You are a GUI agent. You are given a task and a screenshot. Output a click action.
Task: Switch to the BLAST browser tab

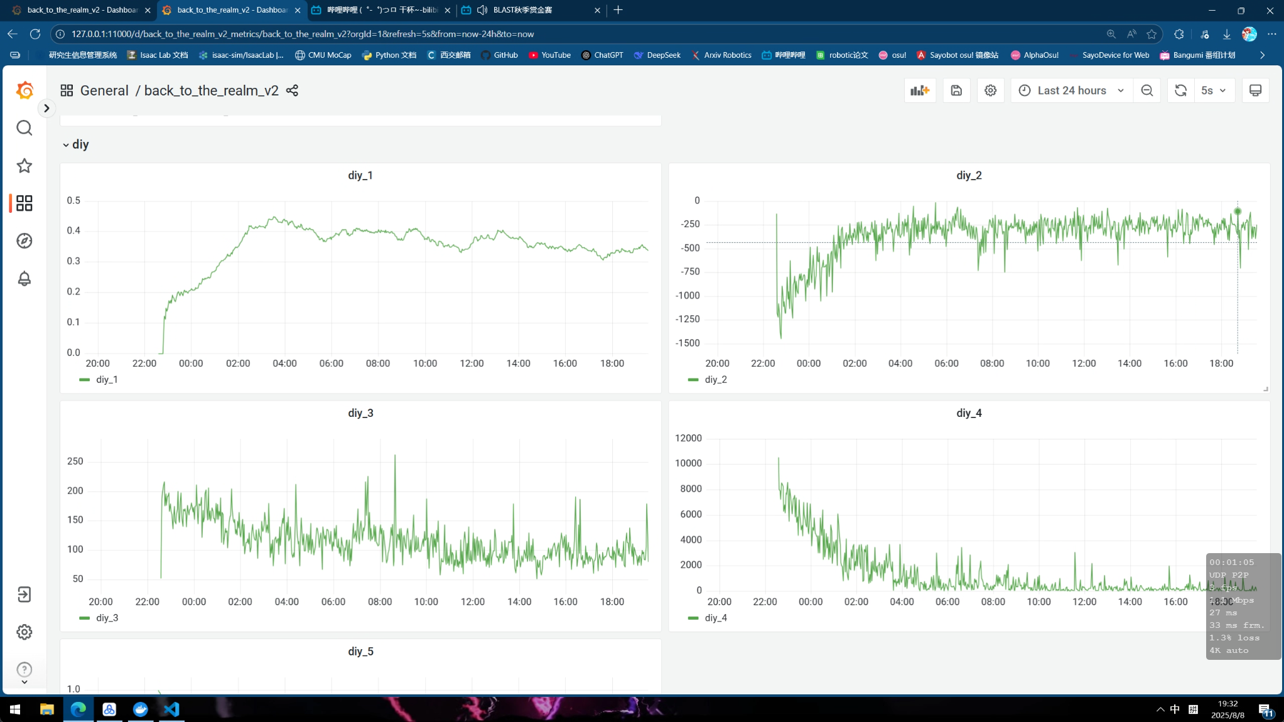(x=531, y=10)
